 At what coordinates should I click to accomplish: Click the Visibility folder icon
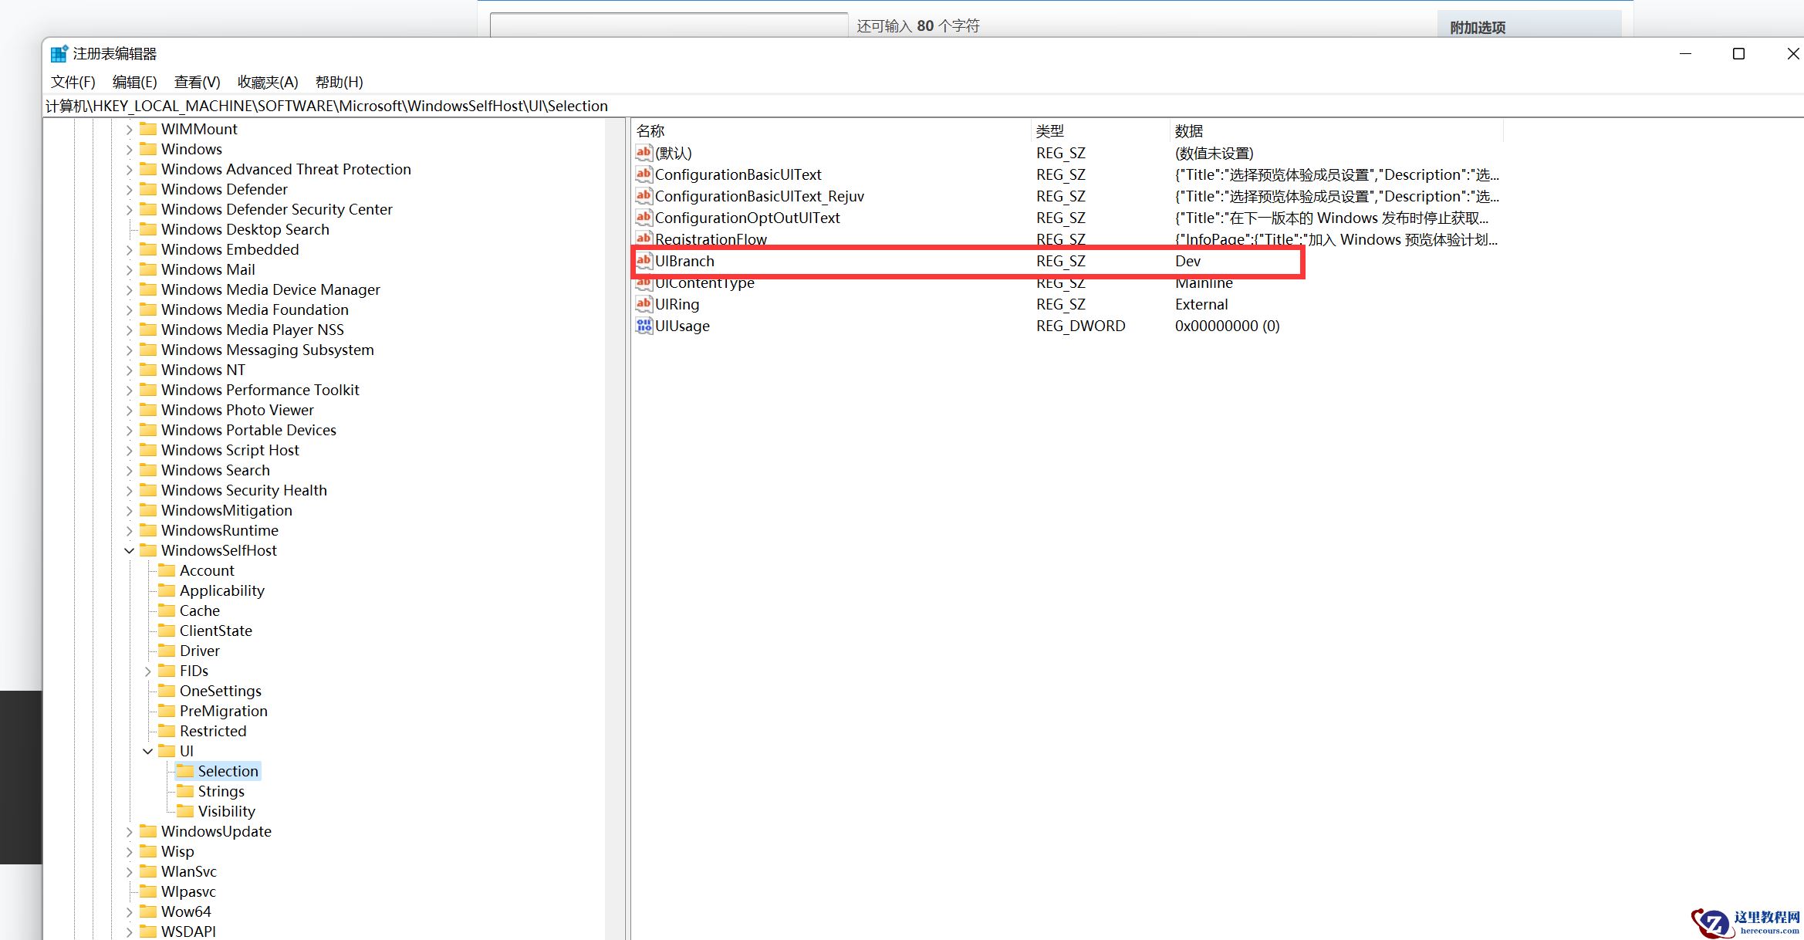pos(185,811)
